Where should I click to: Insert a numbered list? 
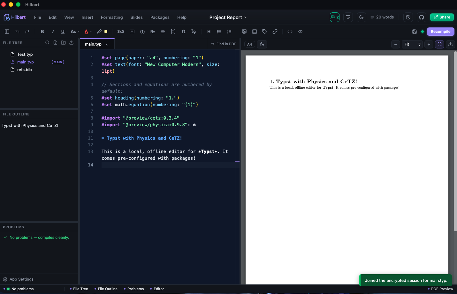click(229, 32)
